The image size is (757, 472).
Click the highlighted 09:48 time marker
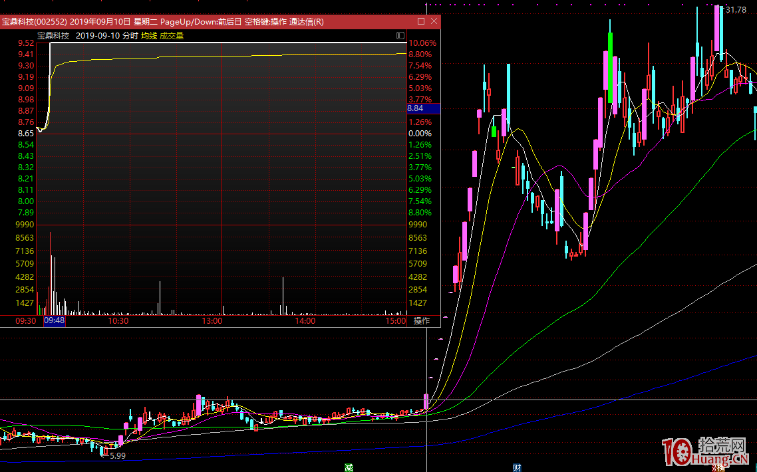click(x=54, y=321)
